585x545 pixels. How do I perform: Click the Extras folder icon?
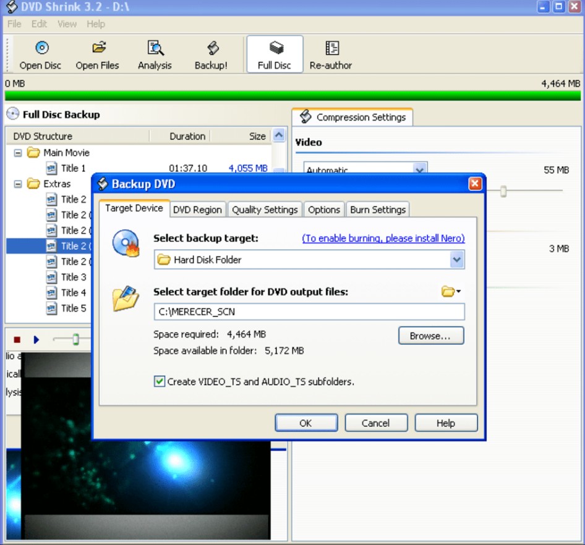pyautogui.click(x=33, y=184)
